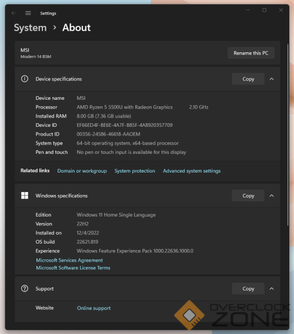Open Advanced system settings link

[x=192, y=171]
